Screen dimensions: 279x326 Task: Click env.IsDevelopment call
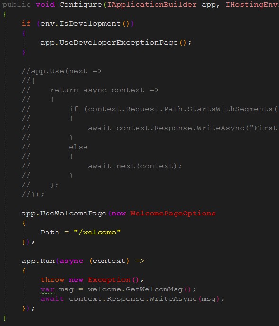(85, 24)
